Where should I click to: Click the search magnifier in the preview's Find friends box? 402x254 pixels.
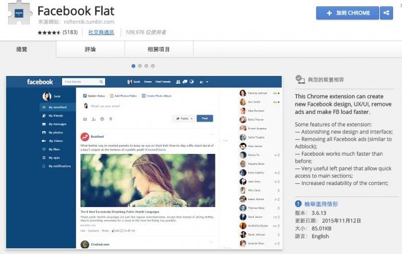[101, 82]
